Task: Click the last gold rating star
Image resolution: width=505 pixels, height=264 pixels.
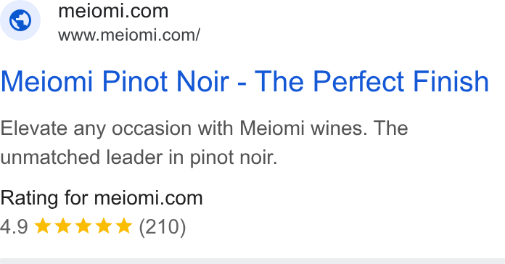Action: pyautogui.click(x=123, y=226)
